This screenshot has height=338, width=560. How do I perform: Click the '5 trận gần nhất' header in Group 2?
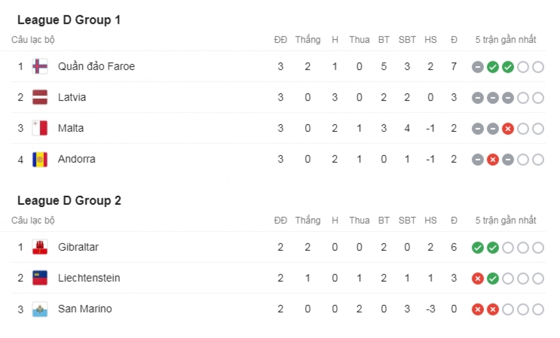point(506,221)
